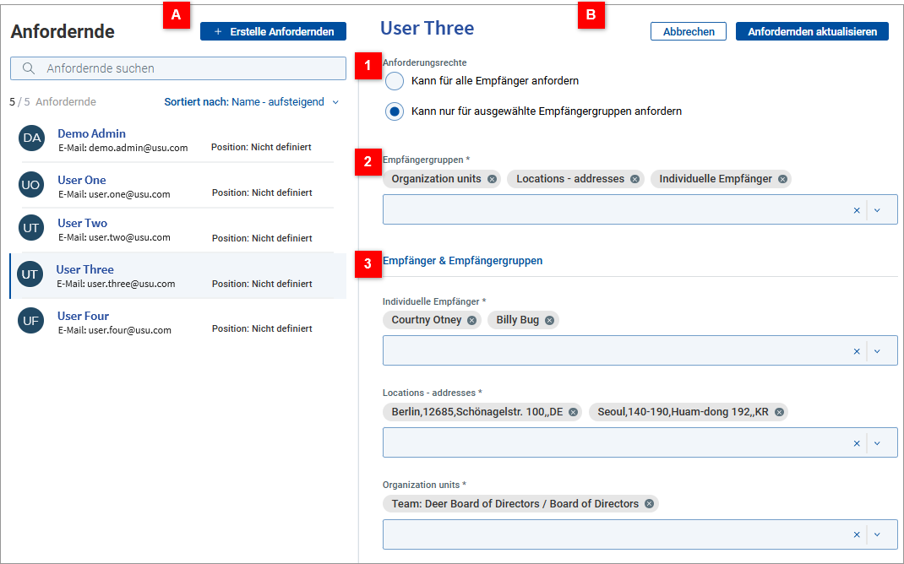Click the Demo Admin avatar icon
904x564 pixels.
32,138
